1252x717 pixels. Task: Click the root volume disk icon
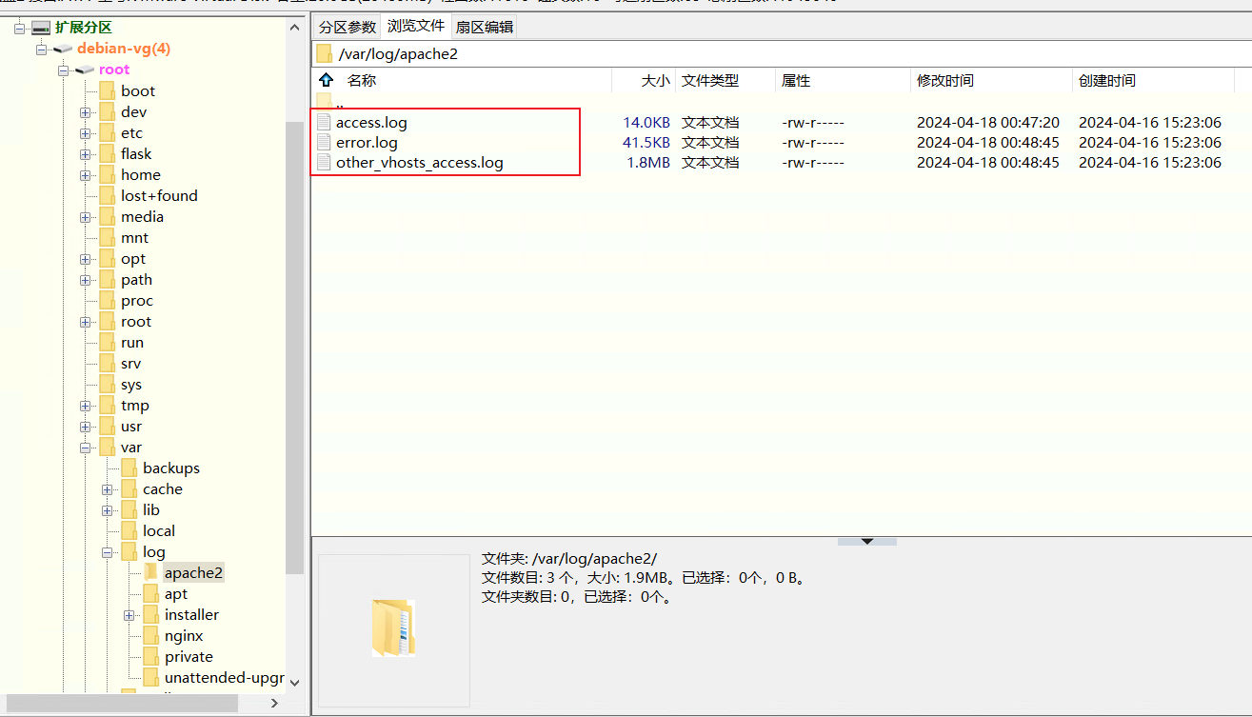click(x=85, y=70)
